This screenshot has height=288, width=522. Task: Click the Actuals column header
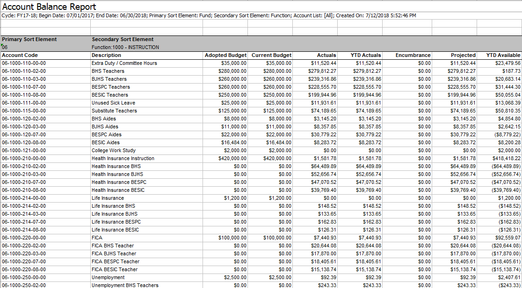327,55
